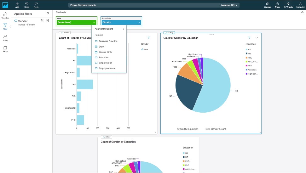This screenshot has width=306, height=173.
Task: Click BS legend entry in the bottom pie chart
Action: click(185, 153)
